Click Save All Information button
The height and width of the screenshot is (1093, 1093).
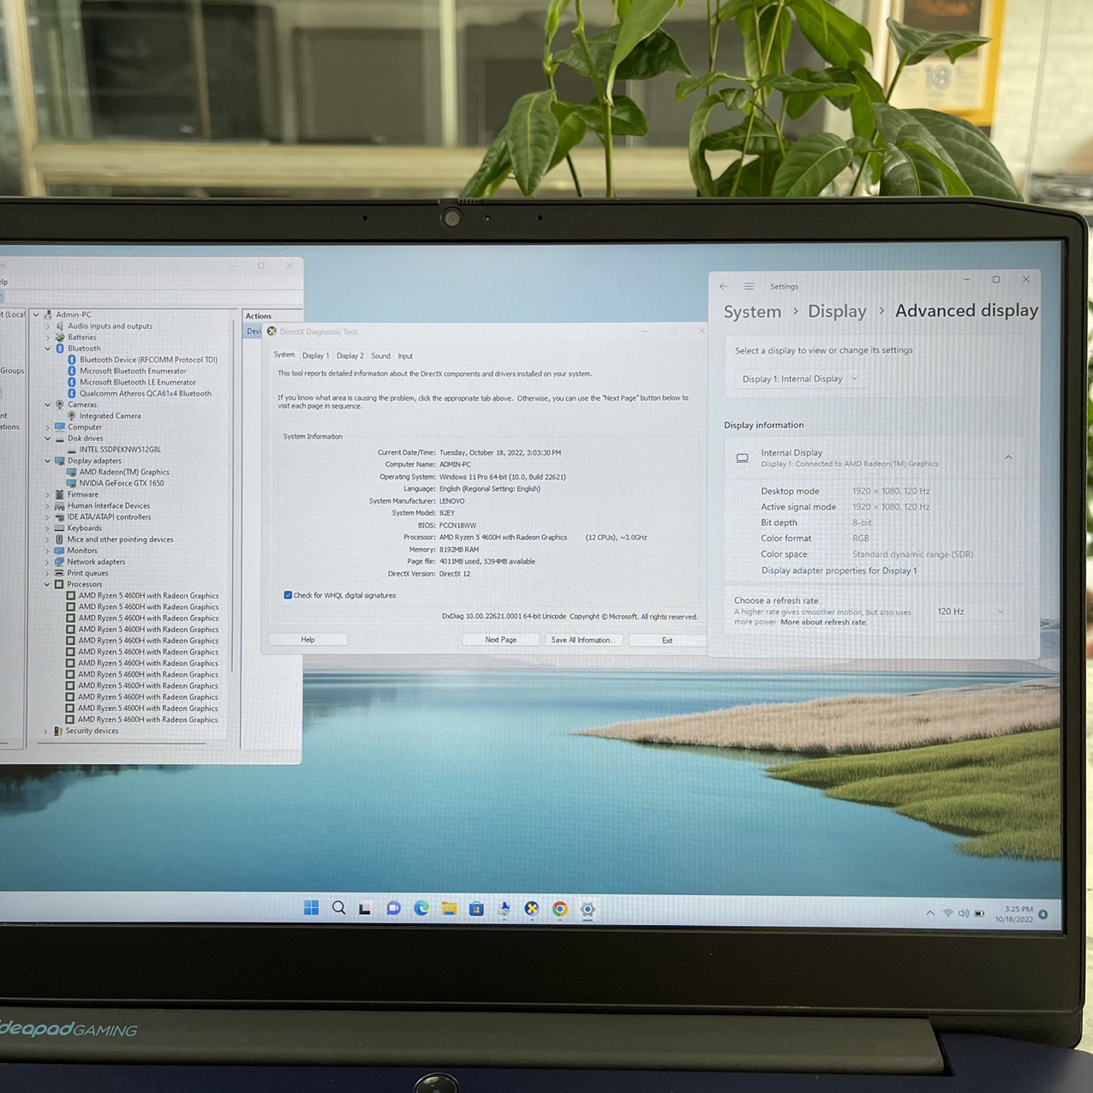point(582,640)
